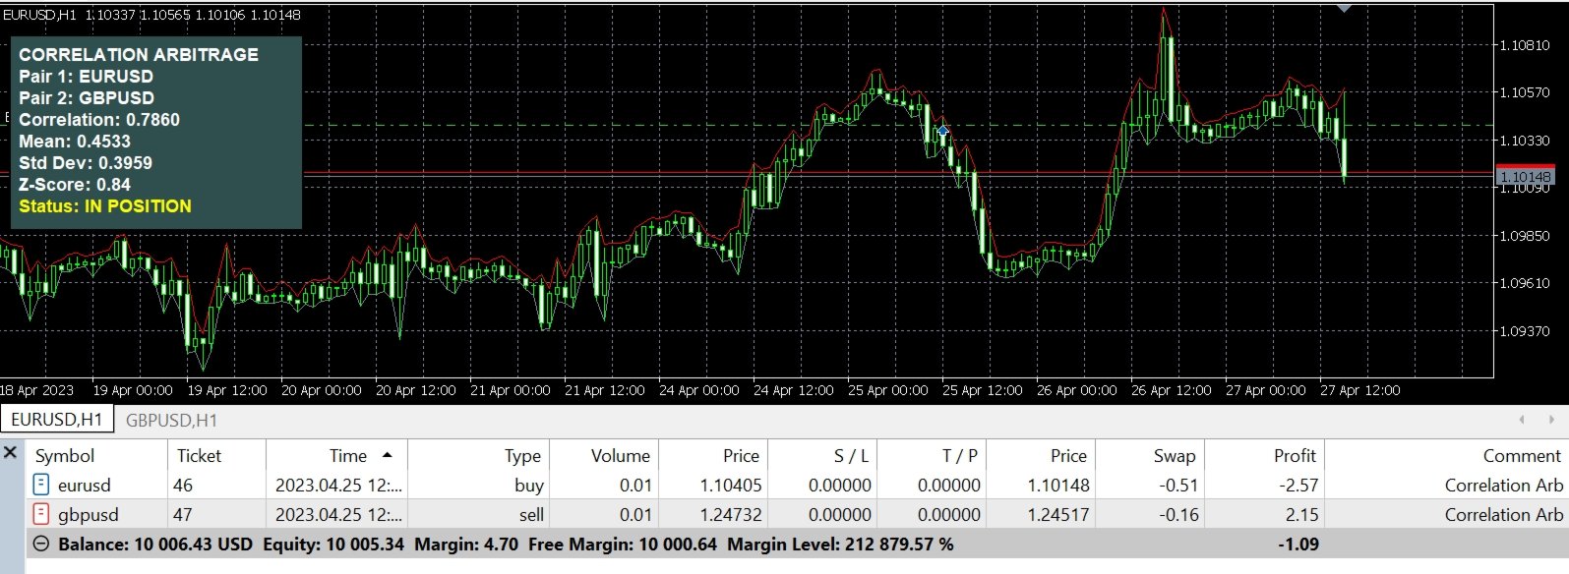Select the eurusd symbol cell
1569x574 pixels.
click(85, 485)
